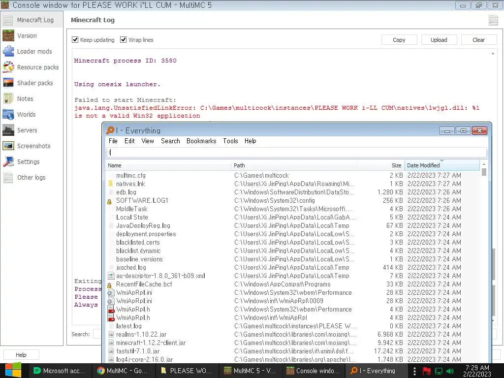Switch to Microsoft account taskbar item
Screen dimensions: 504x378
[60, 371]
